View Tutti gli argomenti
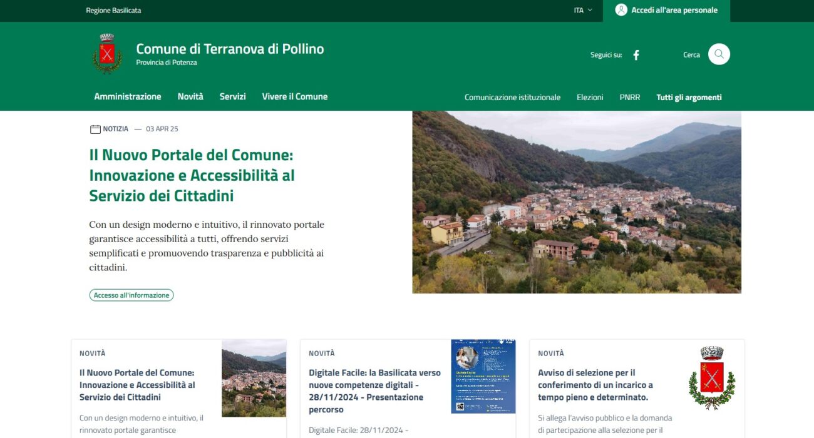Viewport: 814px width, 438px height. (x=689, y=97)
